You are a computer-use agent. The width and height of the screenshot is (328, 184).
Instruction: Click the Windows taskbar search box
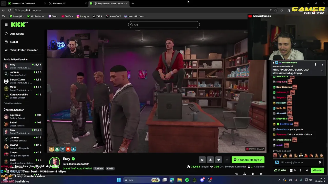[142, 180]
